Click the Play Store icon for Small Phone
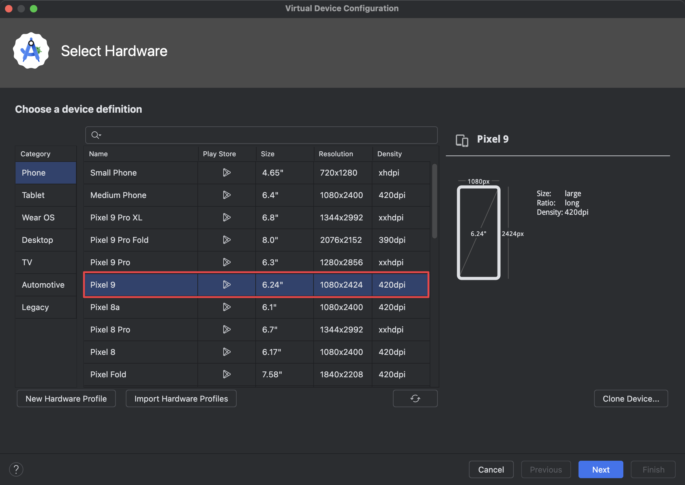The image size is (685, 485). tap(226, 172)
